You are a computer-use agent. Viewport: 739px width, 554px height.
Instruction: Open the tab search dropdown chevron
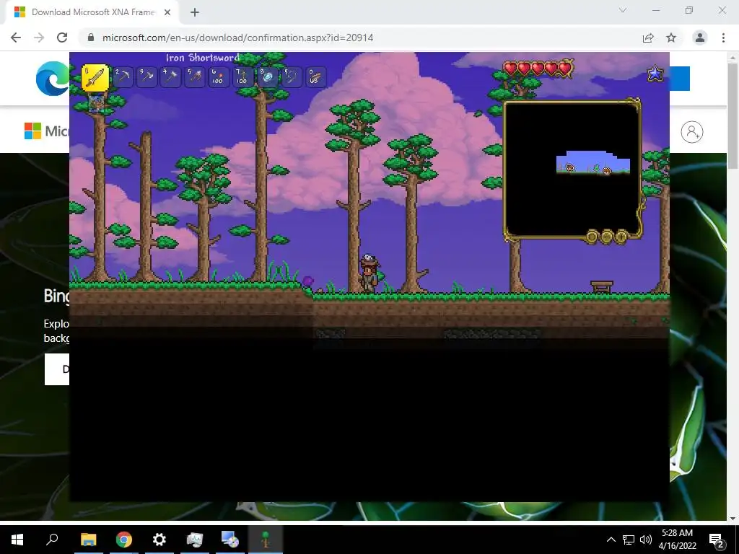click(x=623, y=10)
